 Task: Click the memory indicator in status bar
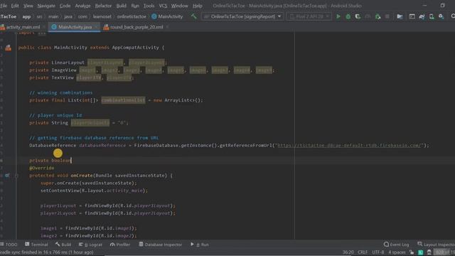[445, 252]
